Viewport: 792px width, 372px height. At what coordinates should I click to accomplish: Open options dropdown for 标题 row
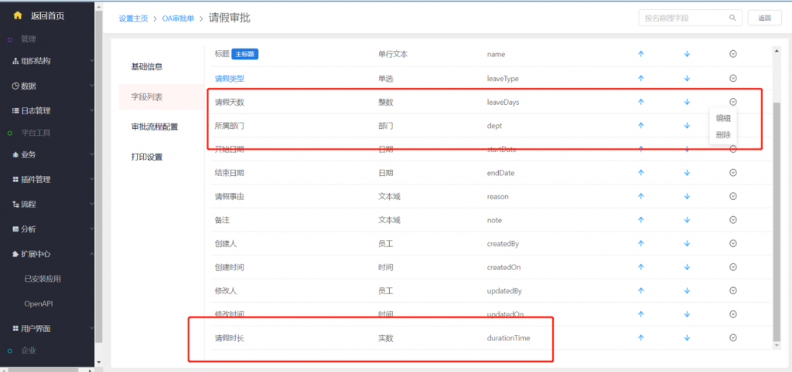point(732,54)
